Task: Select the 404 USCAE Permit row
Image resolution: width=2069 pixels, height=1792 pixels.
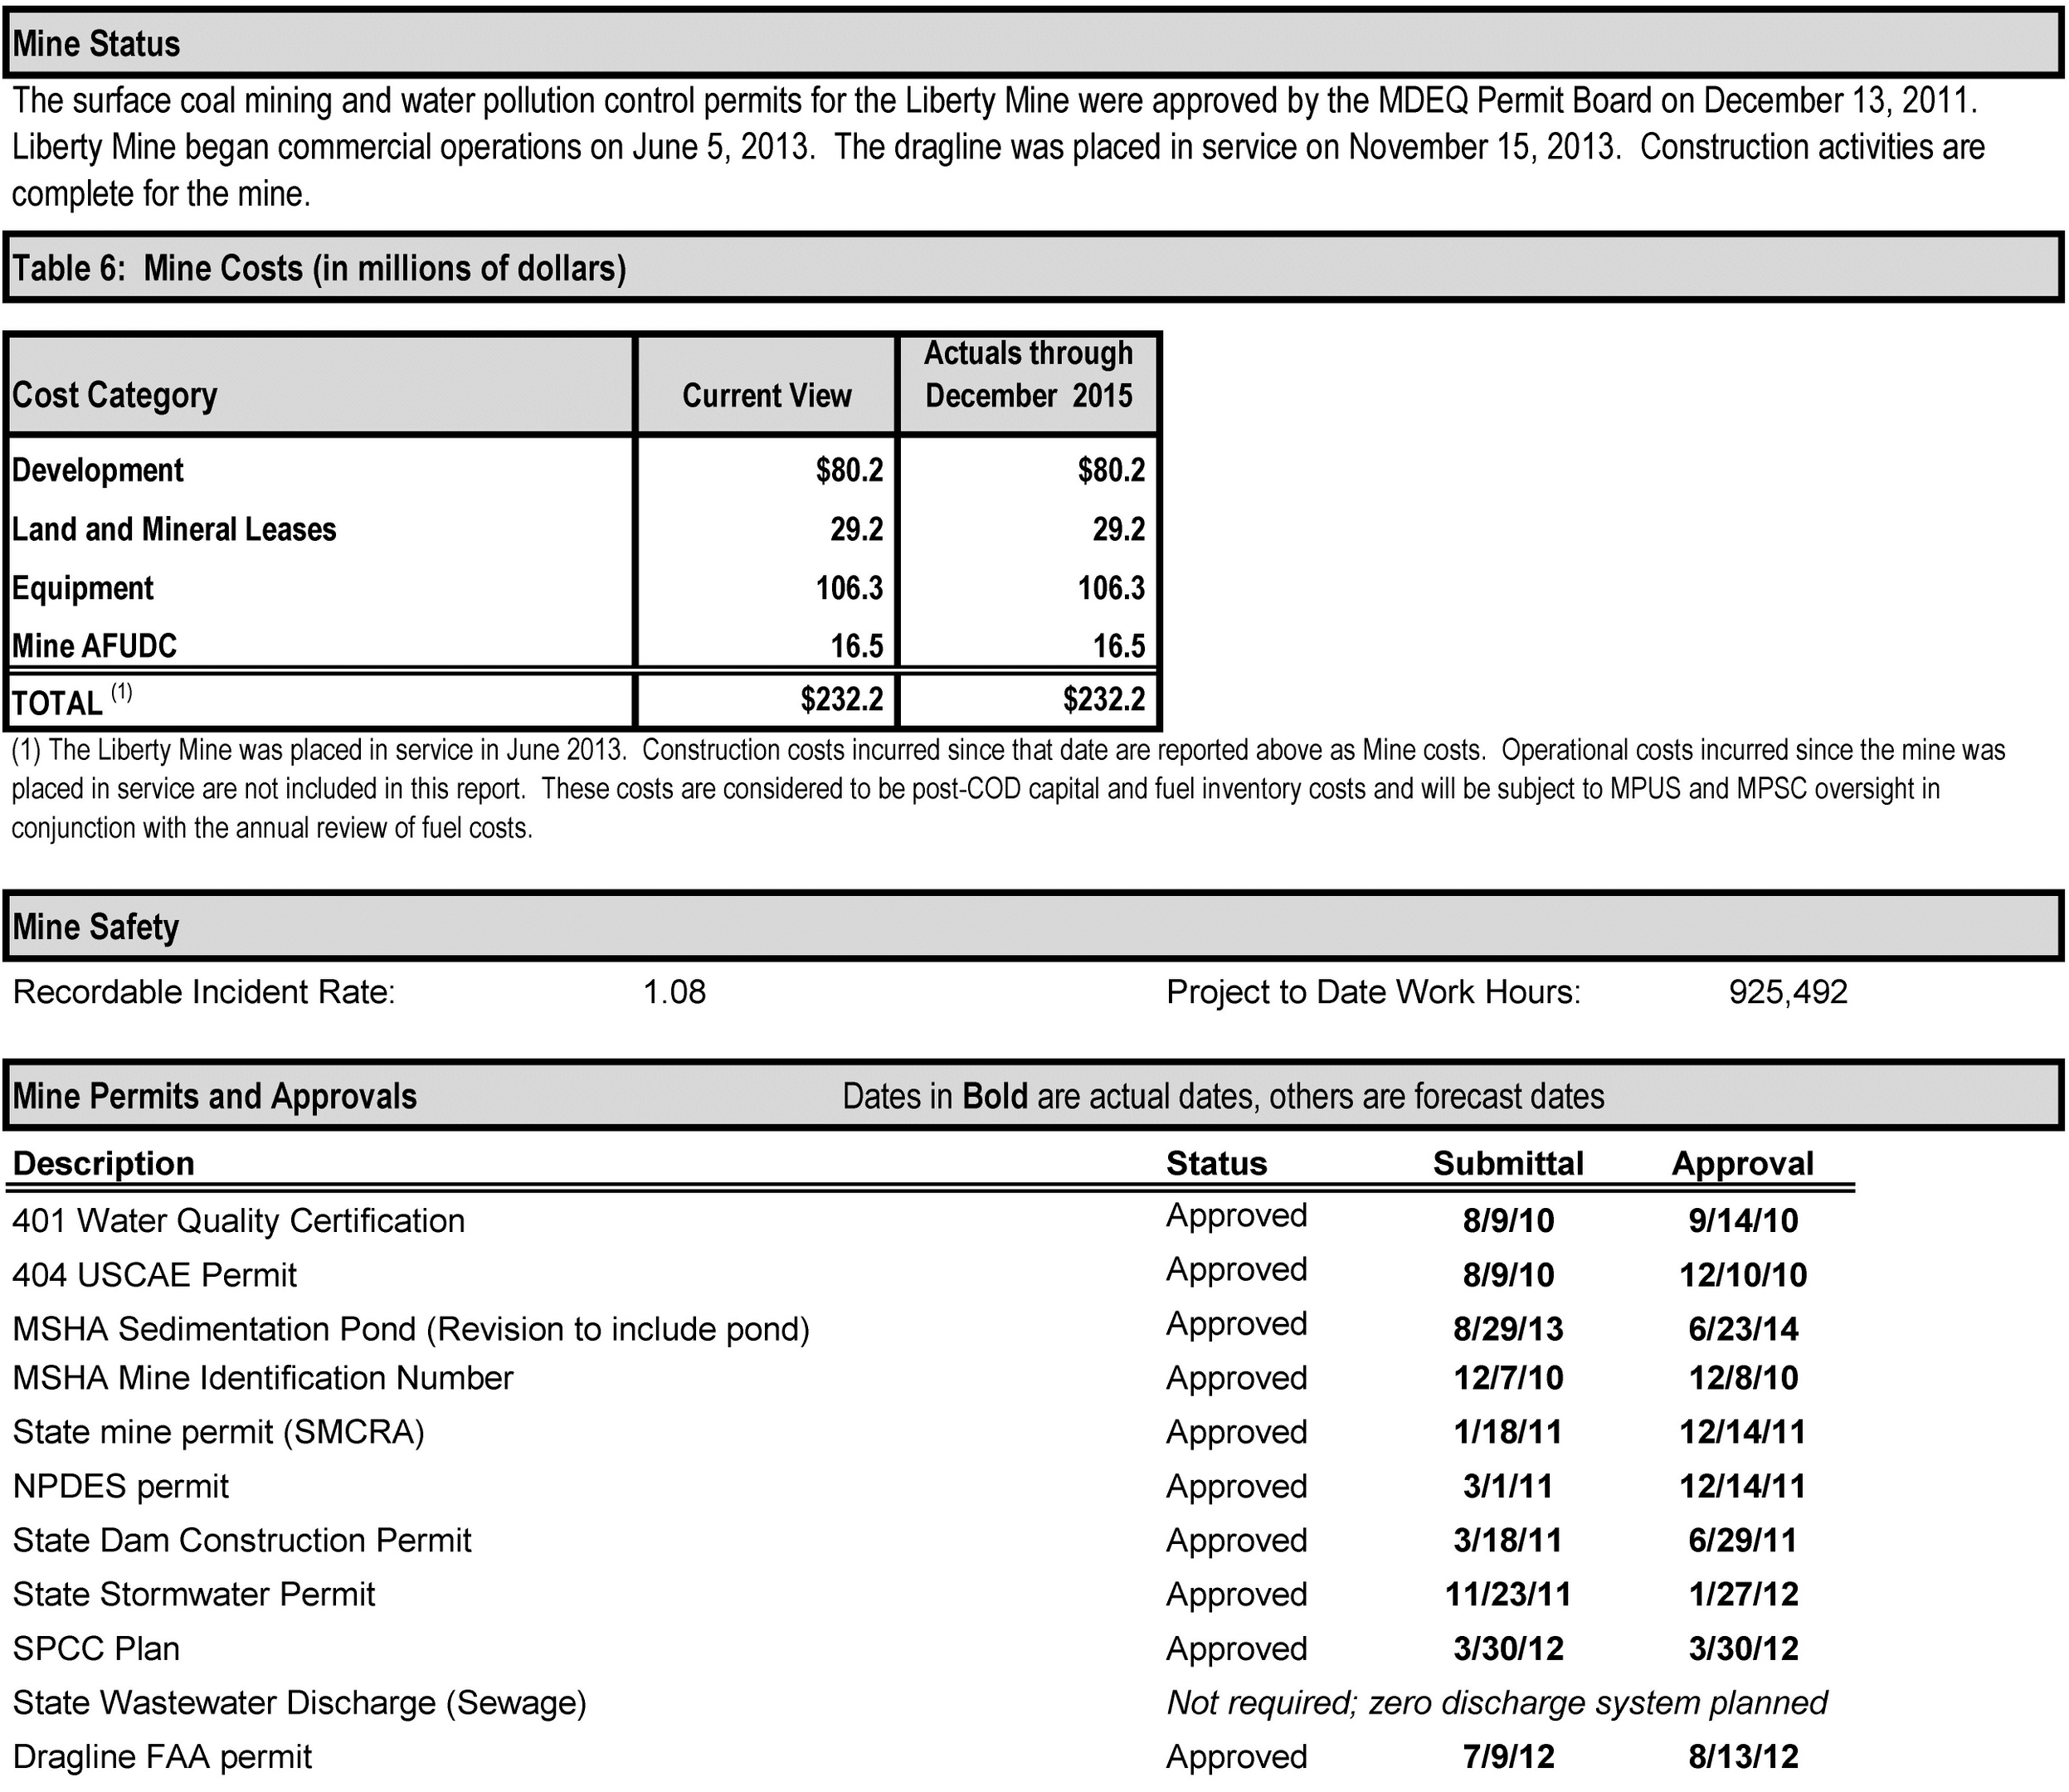Action: (930, 1274)
